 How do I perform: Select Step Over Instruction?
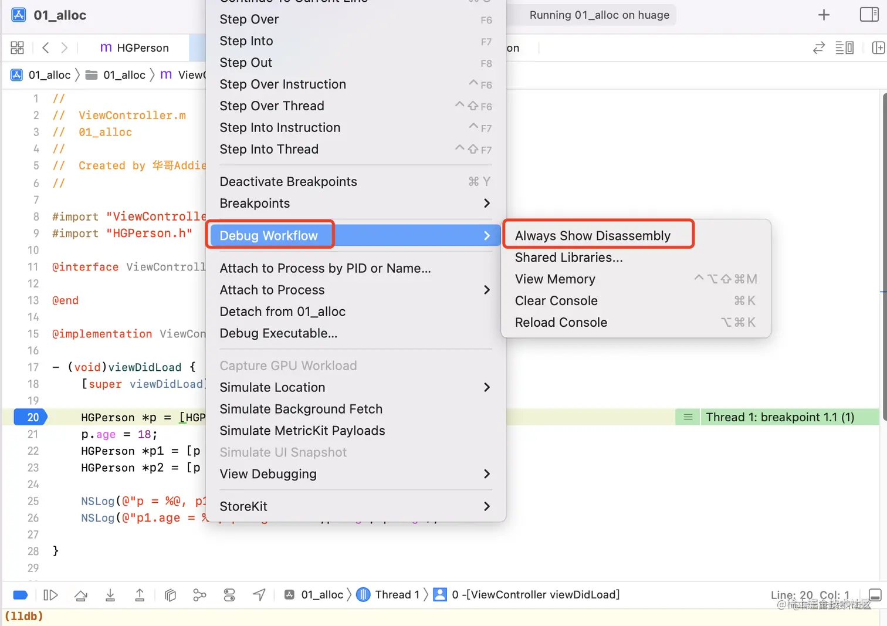click(356, 84)
